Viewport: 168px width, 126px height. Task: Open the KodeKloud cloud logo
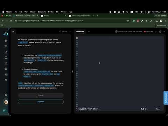pyautogui.click(x=6, y=34)
